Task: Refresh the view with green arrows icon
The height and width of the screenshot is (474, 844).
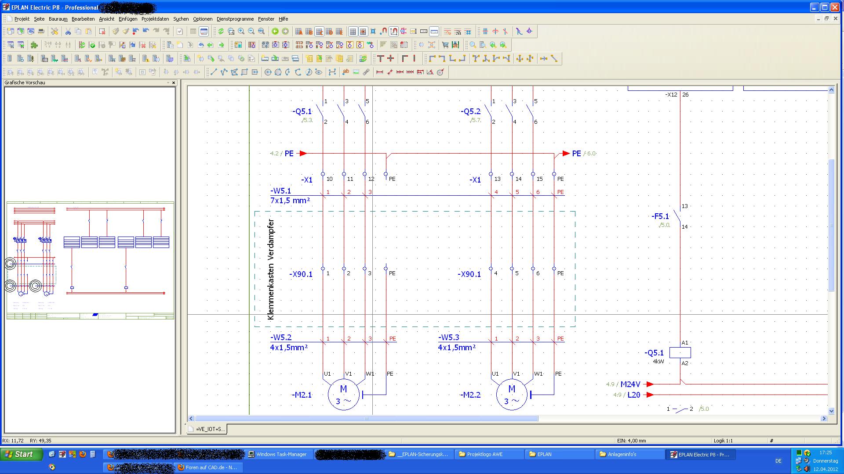Action: click(221, 31)
